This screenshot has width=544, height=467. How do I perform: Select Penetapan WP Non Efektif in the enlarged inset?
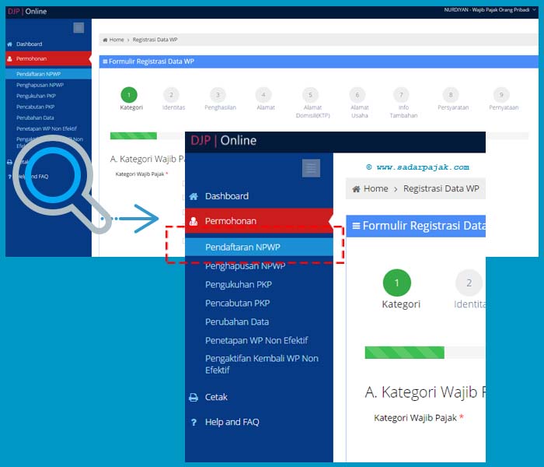[256, 340]
